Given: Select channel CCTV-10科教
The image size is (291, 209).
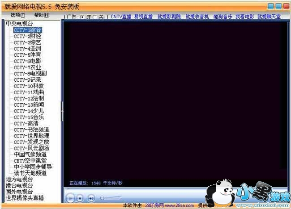Looking at the screenshot, I should click(x=29, y=86).
